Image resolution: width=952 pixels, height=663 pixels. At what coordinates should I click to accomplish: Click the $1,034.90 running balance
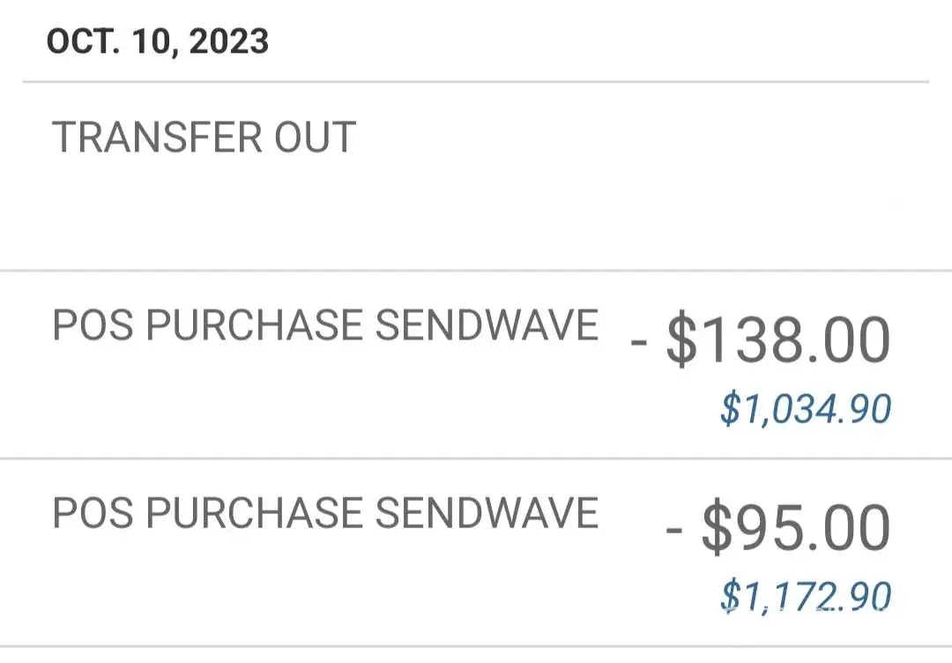click(x=805, y=409)
